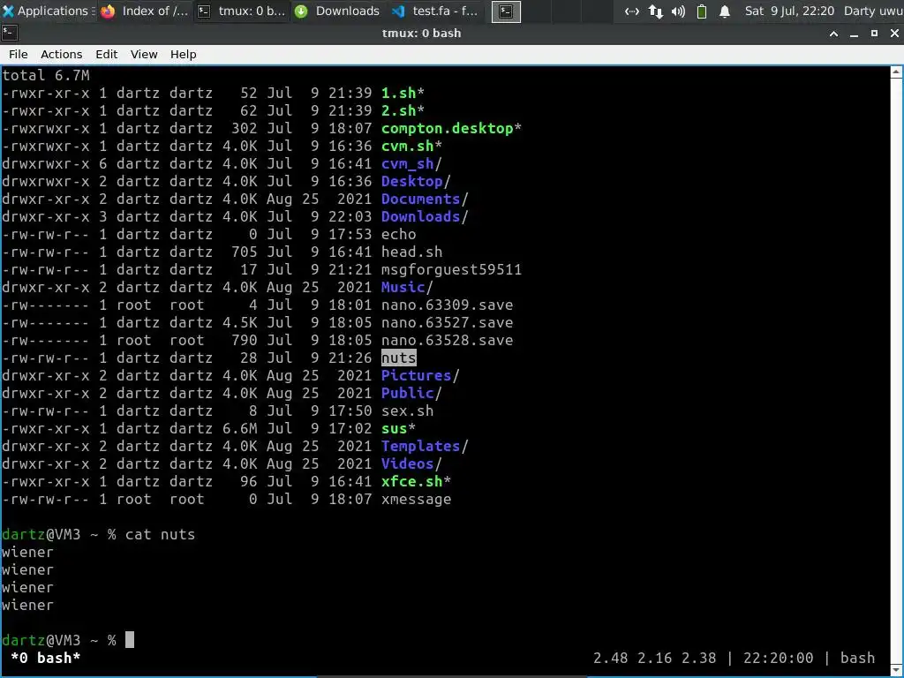This screenshot has height=678, width=904.
Task: Open the 'Darty uwu' user menu
Action: click(873, 11)
